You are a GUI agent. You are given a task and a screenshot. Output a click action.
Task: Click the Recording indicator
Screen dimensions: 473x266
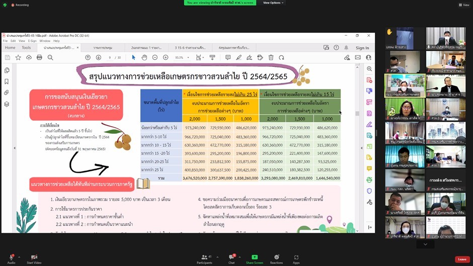point(20,5)
